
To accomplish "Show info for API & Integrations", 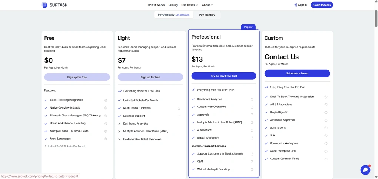I will coord(326,105).
